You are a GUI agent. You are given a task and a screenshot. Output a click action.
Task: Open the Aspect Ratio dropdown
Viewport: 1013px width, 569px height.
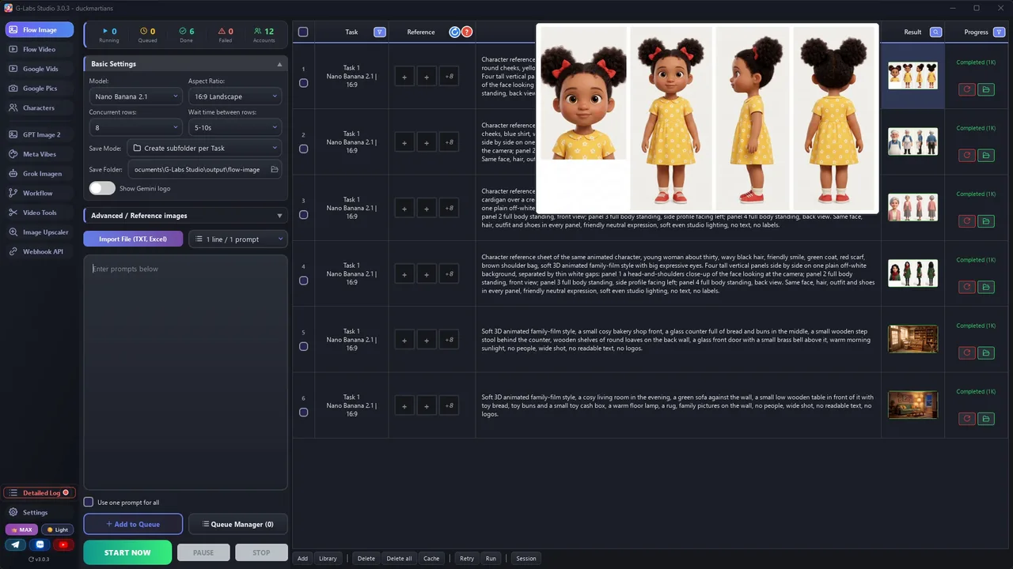[235, 96]
